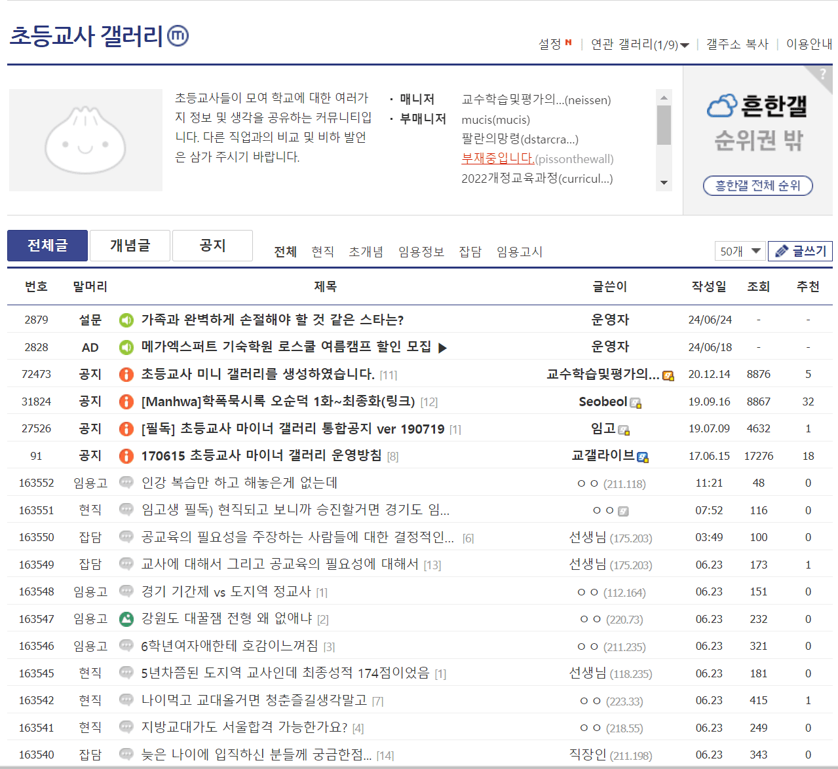Screen dimensions: 838x769
Task: Click the badge icon on post 163551 author
Action: click(624, 511)
